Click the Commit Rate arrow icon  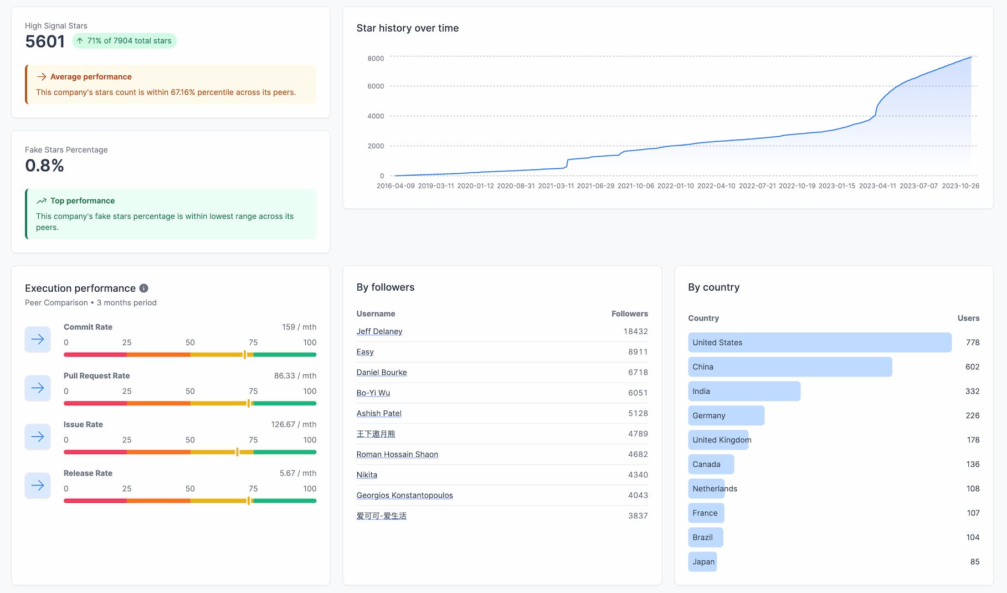coord(37,339)
